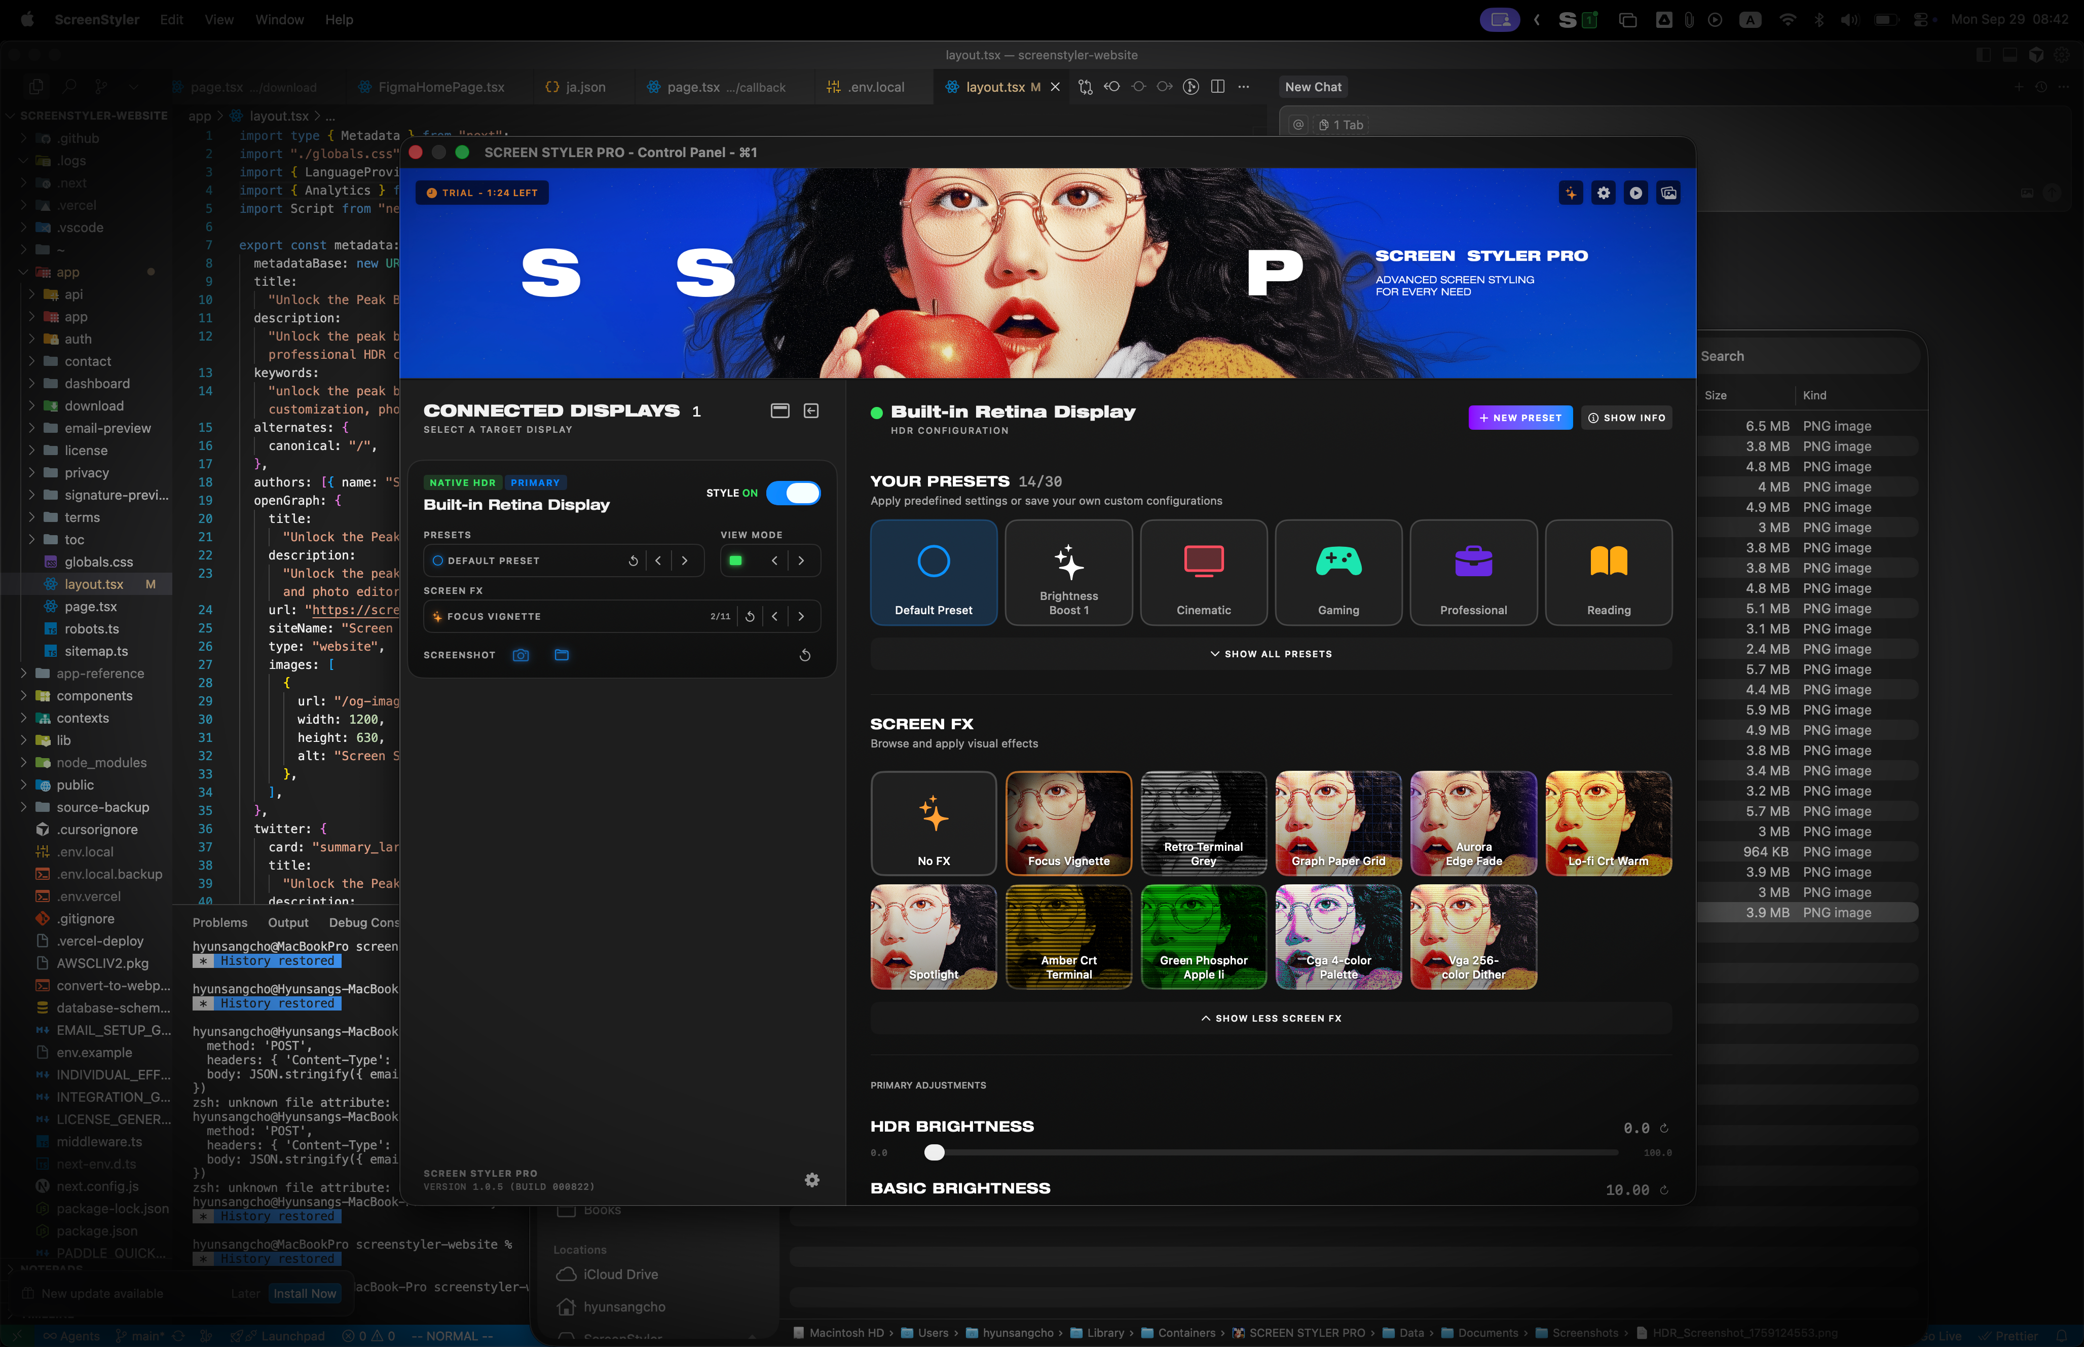Image resolution: width=2084 pixels, height=1347 pixels.
Task: Open the screenshot folder icon
Action: point(563,654)
